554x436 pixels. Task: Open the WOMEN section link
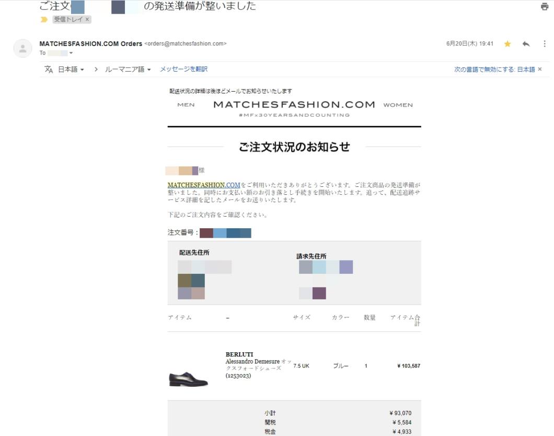click(398, 105)
